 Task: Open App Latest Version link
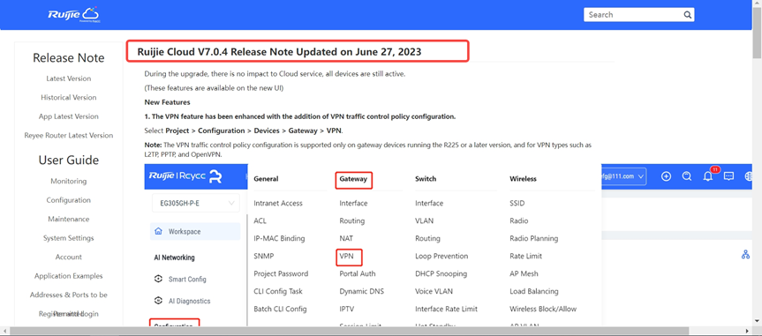tap(69, 116)
